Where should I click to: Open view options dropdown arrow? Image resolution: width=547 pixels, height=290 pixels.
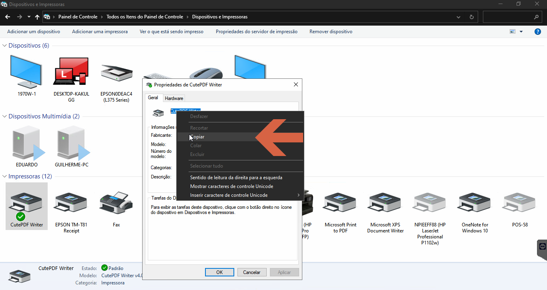click(x=521, y=32)
